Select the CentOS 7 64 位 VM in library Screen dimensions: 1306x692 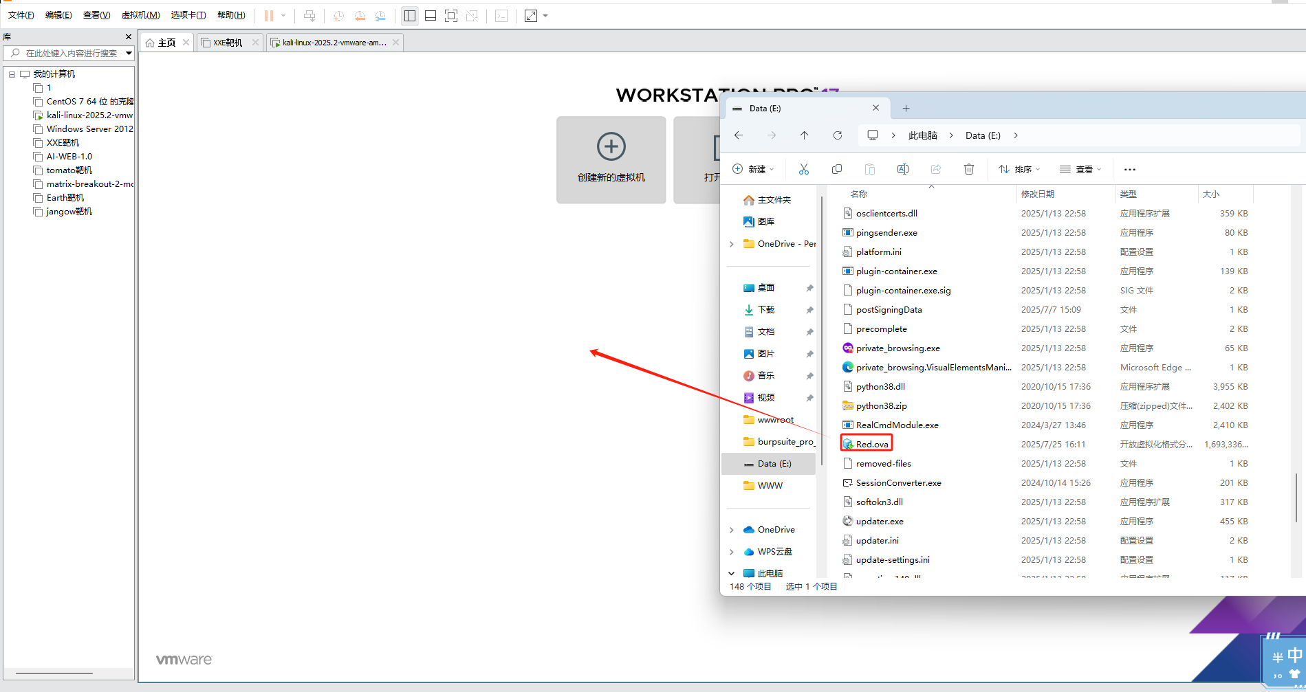[84, 102]
